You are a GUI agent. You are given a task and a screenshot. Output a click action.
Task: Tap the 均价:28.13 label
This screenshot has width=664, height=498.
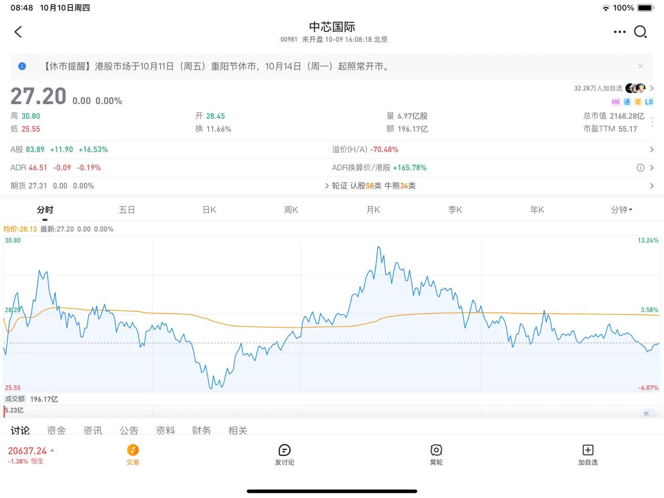pos(20,229)
